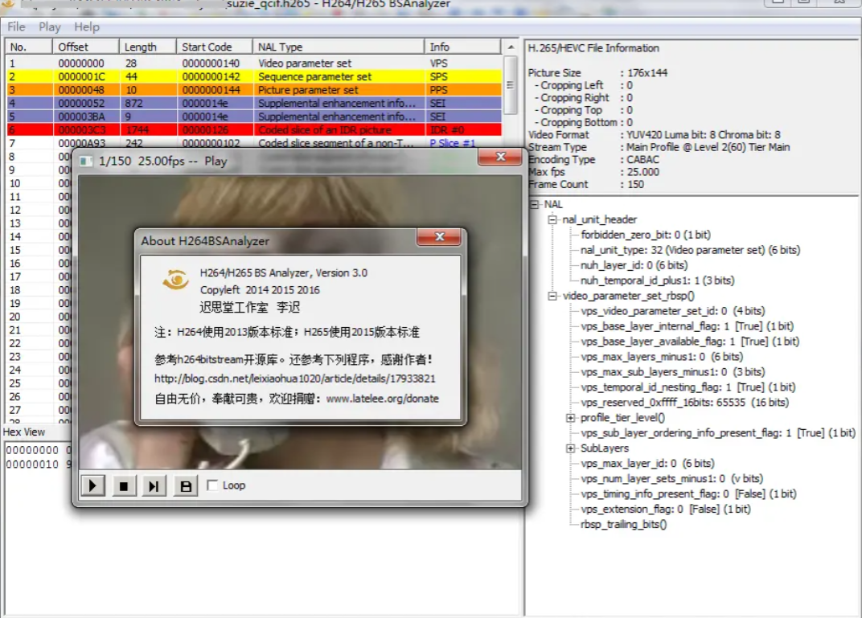Screen dimensions: 862x618
Task: Step to the next frame
Action: coord(154,485)
